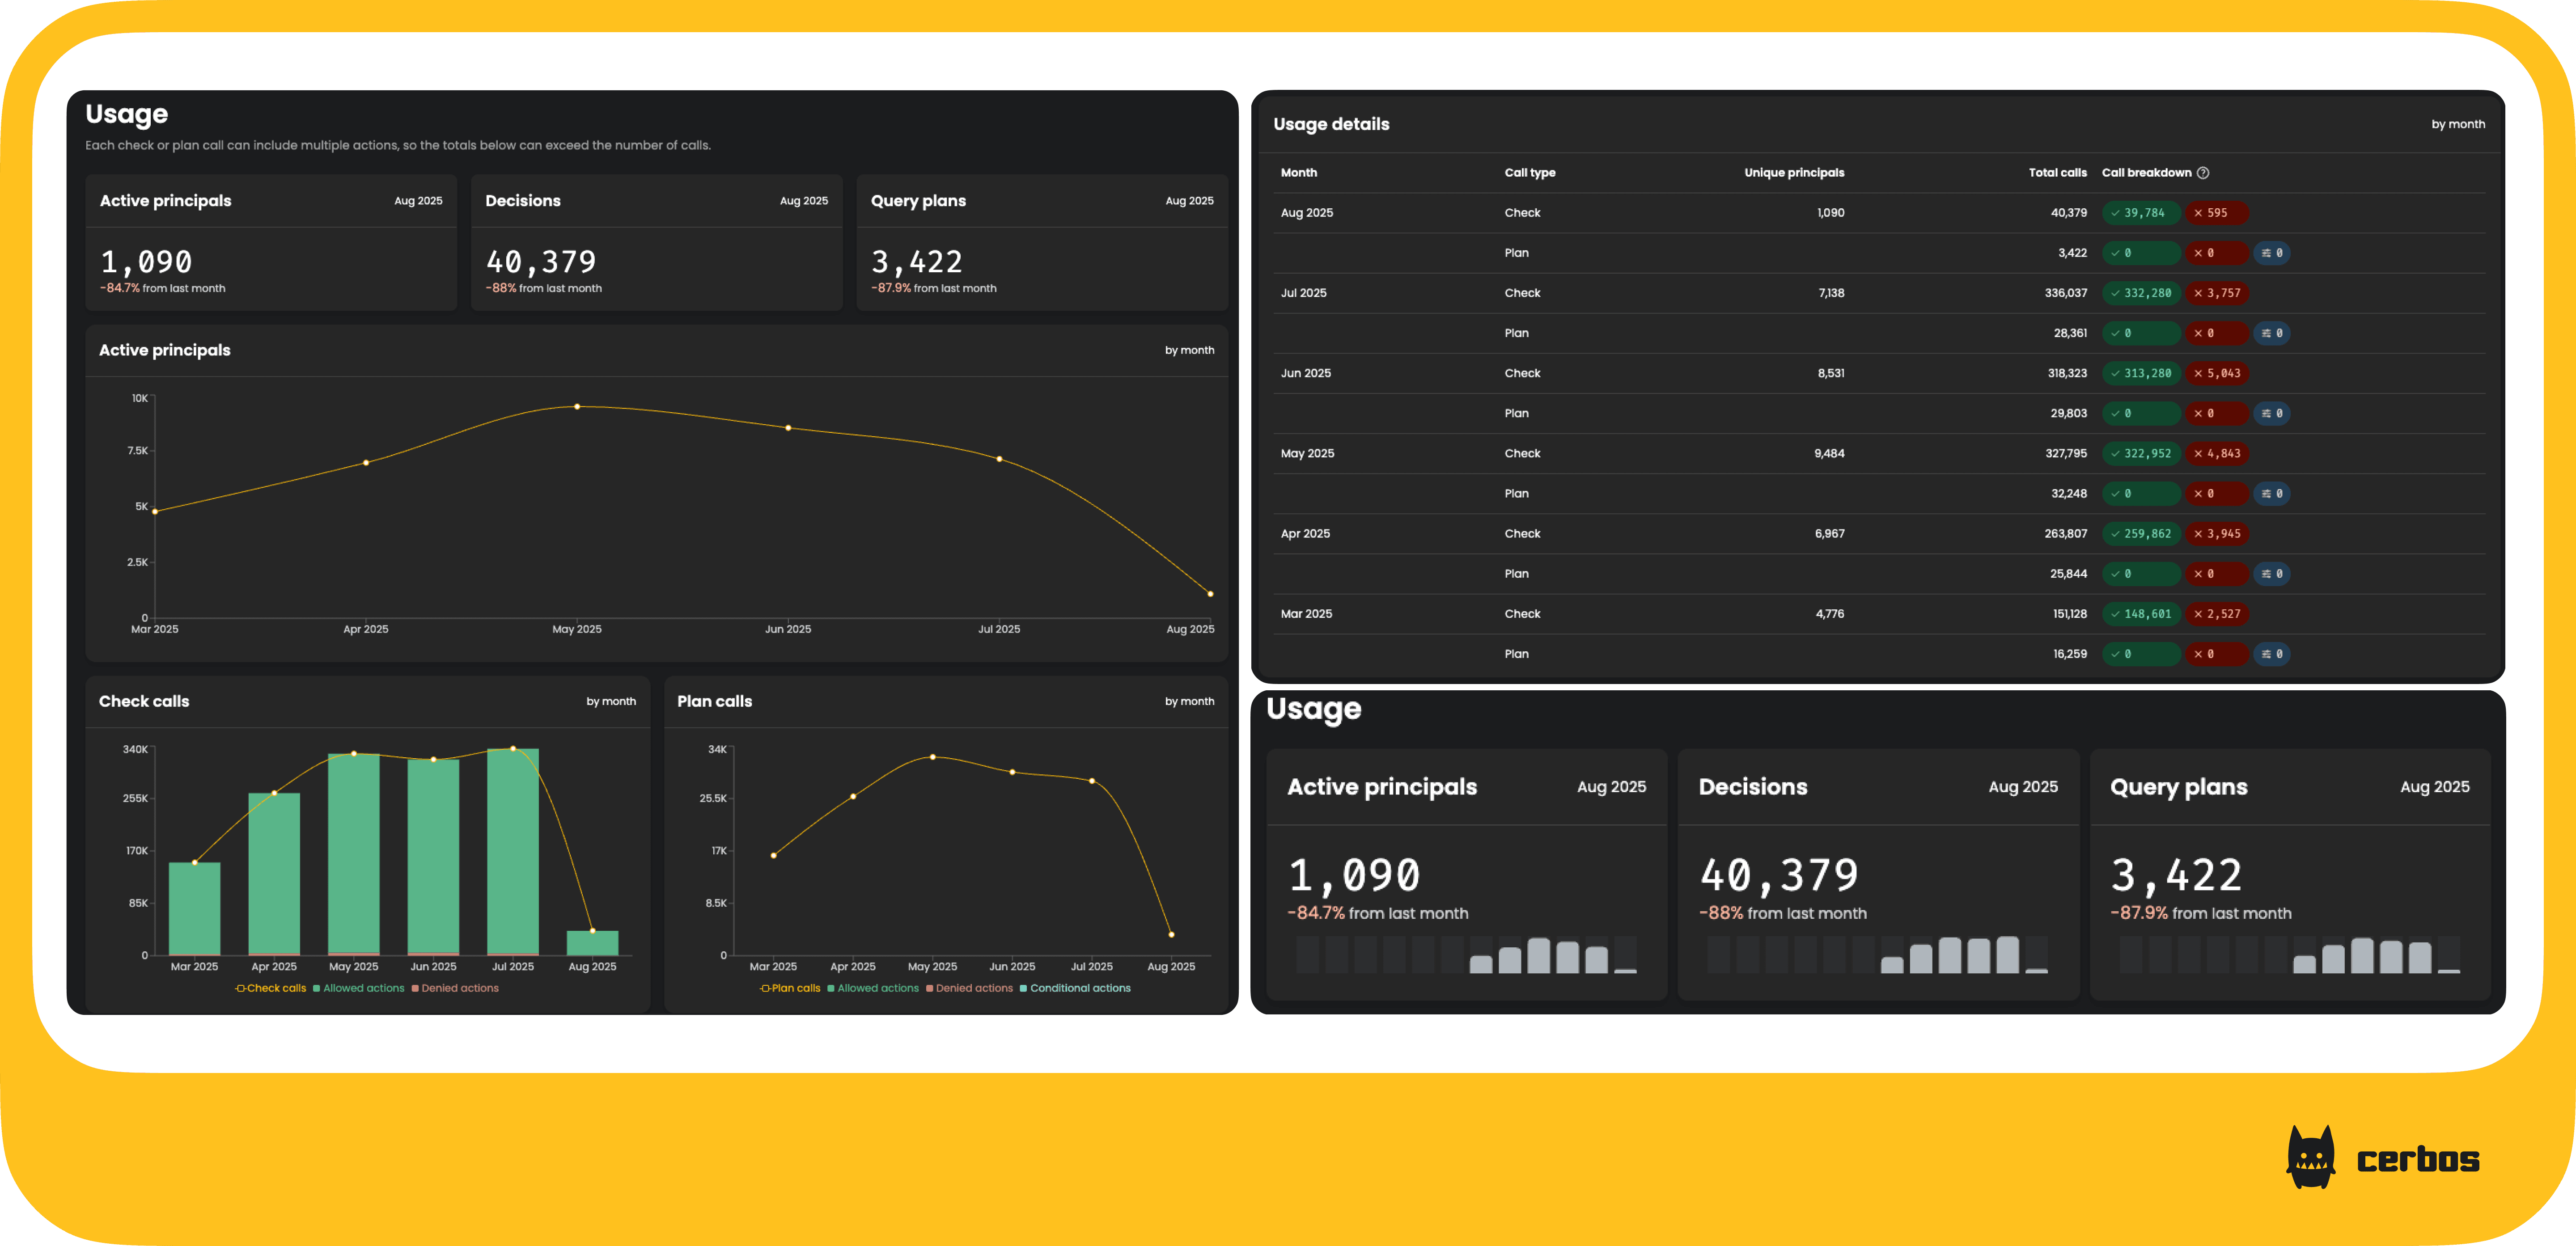Toggle Denied actions legend in Check calls chart
The width and height of the screenshot is (2576, 1246).
(x=455, y=988)
